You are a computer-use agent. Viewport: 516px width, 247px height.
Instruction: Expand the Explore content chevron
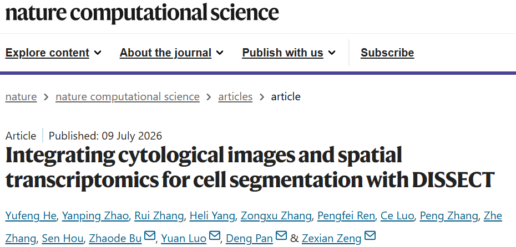tap(98, 53)
